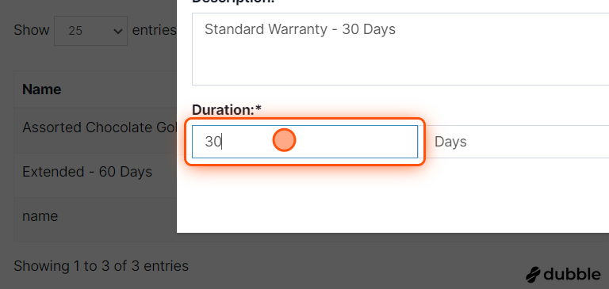609x289 pixels.
Task: Click the entries label after the dropdown
Action: 154,30
